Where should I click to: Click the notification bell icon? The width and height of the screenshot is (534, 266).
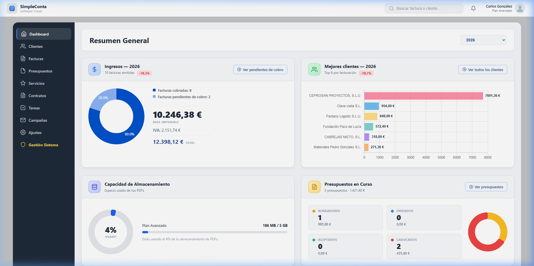(473, 8)
